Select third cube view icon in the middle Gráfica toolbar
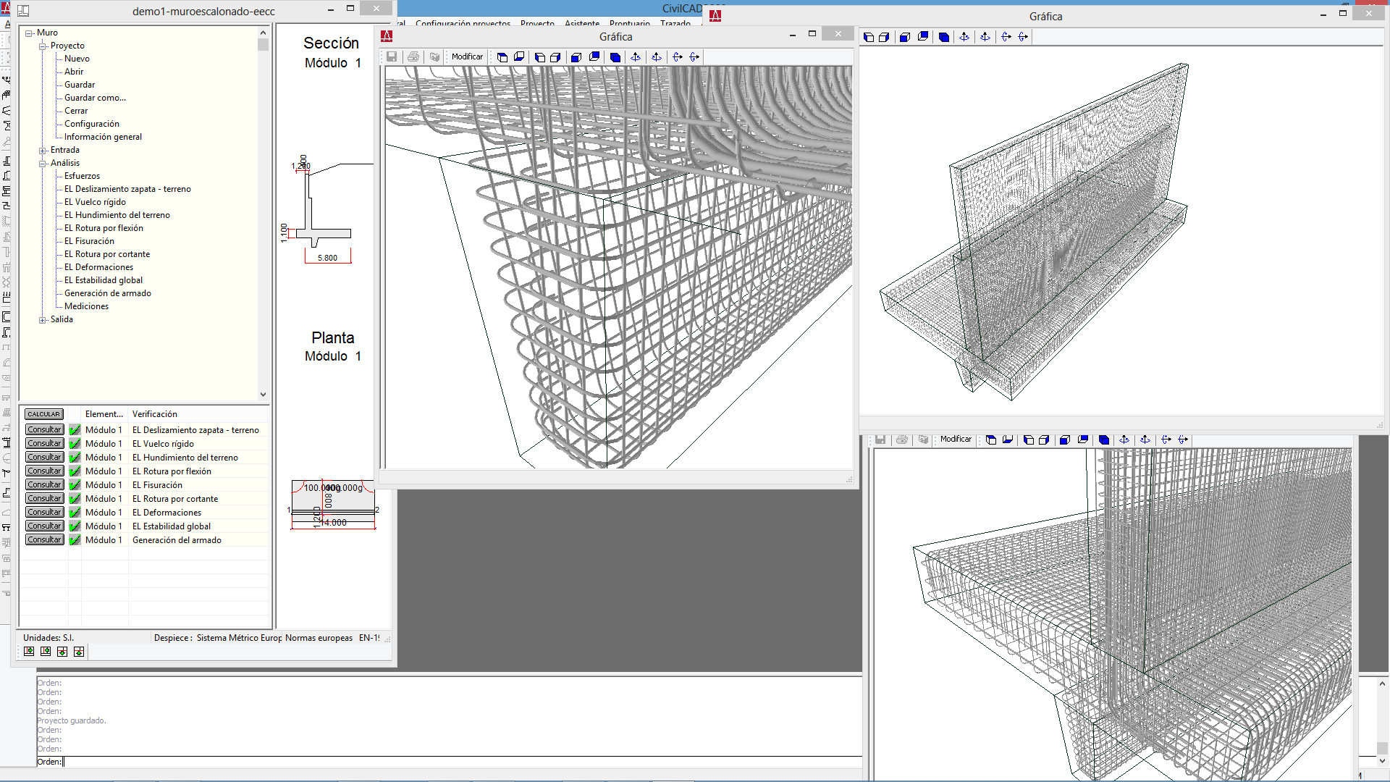This screenshot has width=1390, height=782. pyautogui.click(x=540, y=56)
